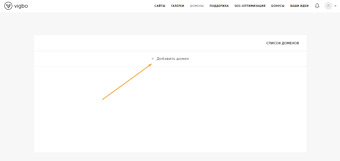The height and width of the screenshot is (161, 340).
Task: Go to the ГАЛЕРЕИ section
Action: pos(178,6)
